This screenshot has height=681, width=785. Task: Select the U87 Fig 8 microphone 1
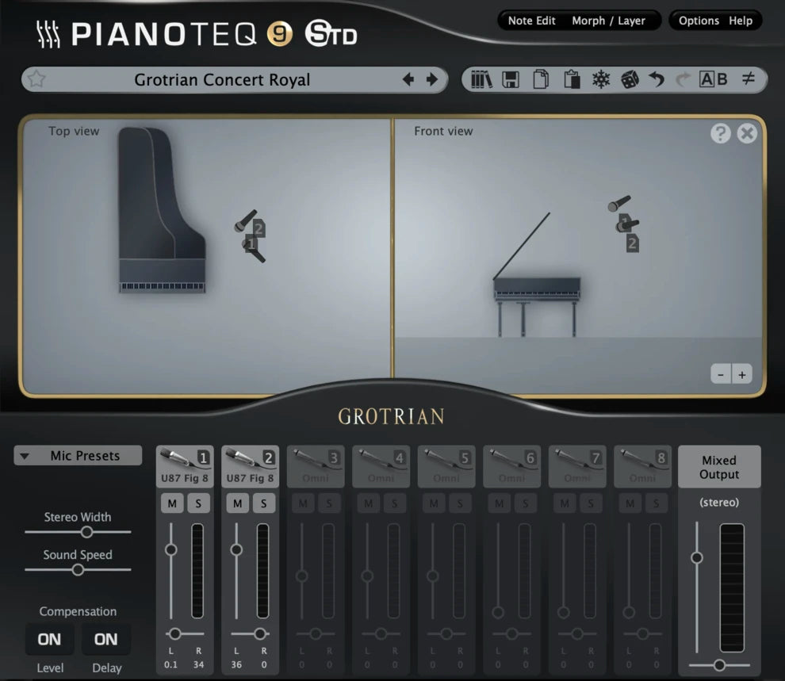(x=183, y=464)
